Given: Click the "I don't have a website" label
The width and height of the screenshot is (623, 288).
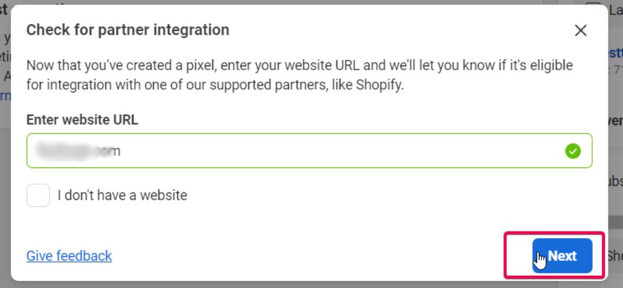Looking at the screenshot, I should click(122, 196).
